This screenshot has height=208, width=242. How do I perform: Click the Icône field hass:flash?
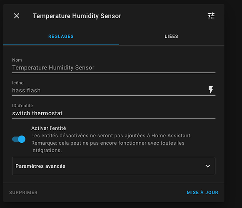click(x=109, y=91)
